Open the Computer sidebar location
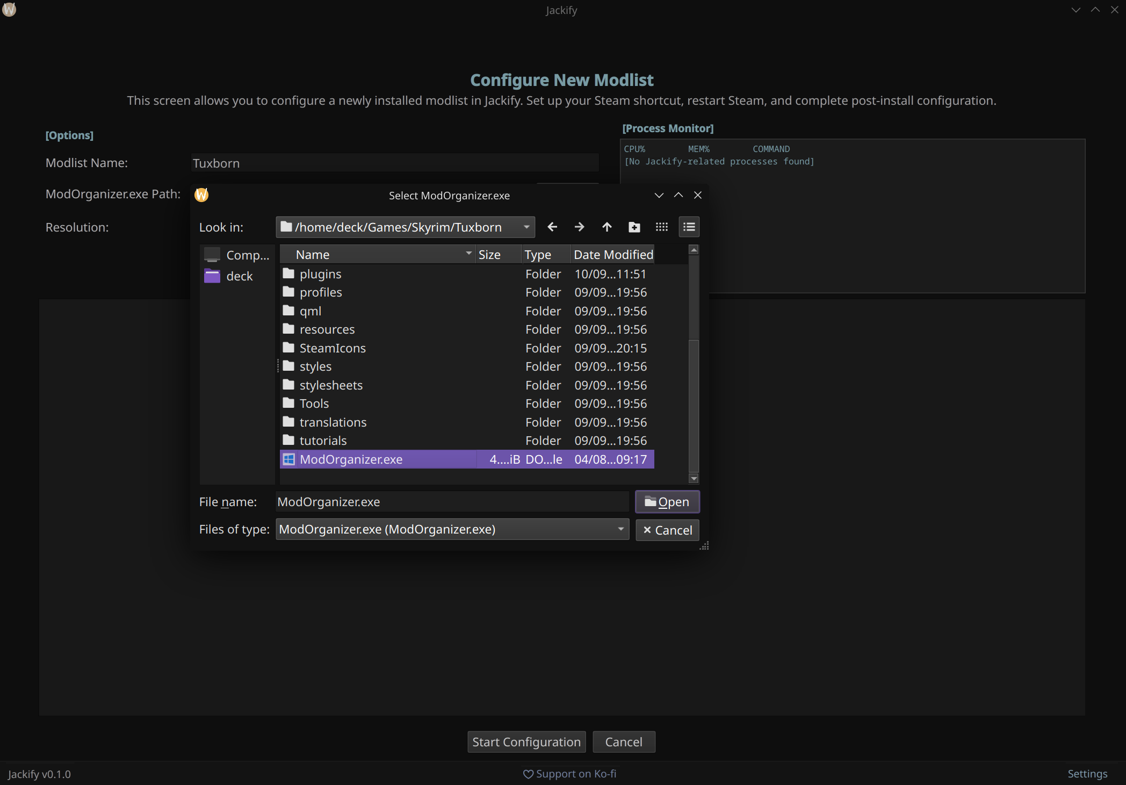Viewport: 1126px width, 785px height. 237,255
